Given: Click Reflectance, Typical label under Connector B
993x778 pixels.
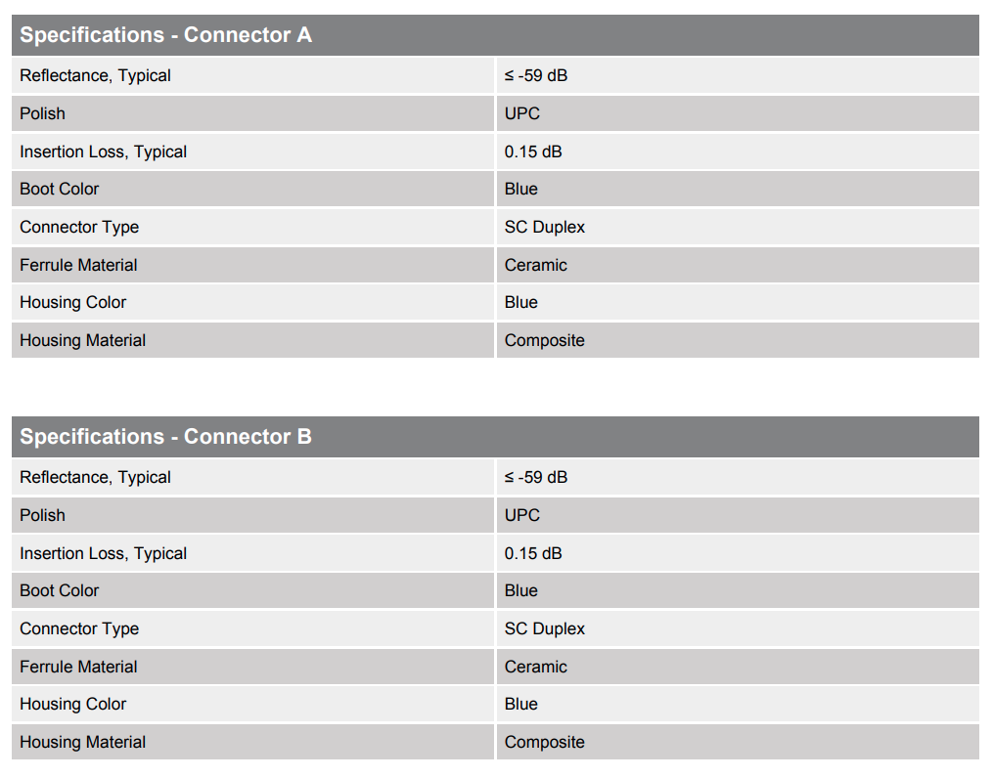Looking at the screenshot, I should (x=95, y=477).
